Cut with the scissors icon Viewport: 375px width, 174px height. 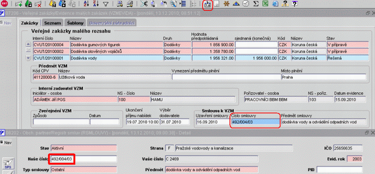[144, 4]
